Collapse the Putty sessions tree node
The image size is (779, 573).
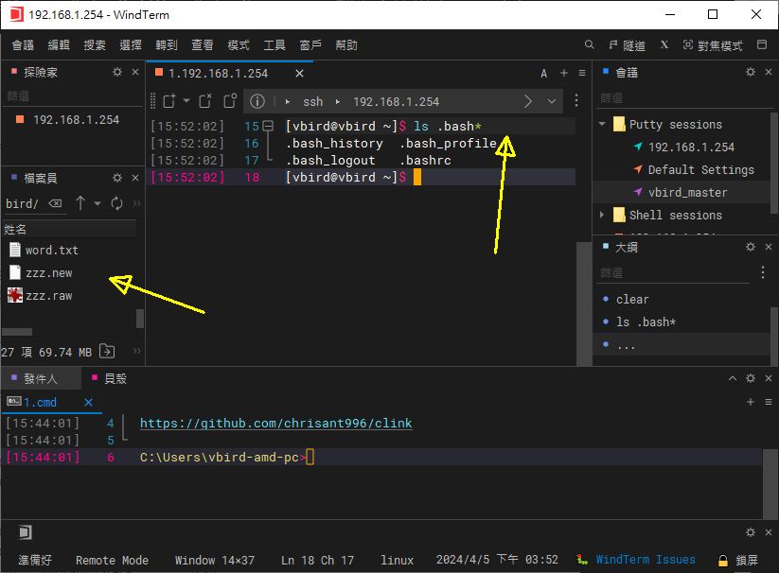pyautogui.click(x=602, y=124)
